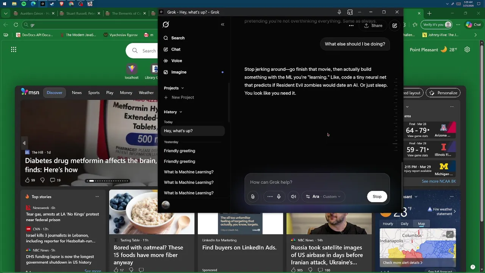485x273 pixels.
Task: Open Spotify from the taskbar
Action: point(23,4)
